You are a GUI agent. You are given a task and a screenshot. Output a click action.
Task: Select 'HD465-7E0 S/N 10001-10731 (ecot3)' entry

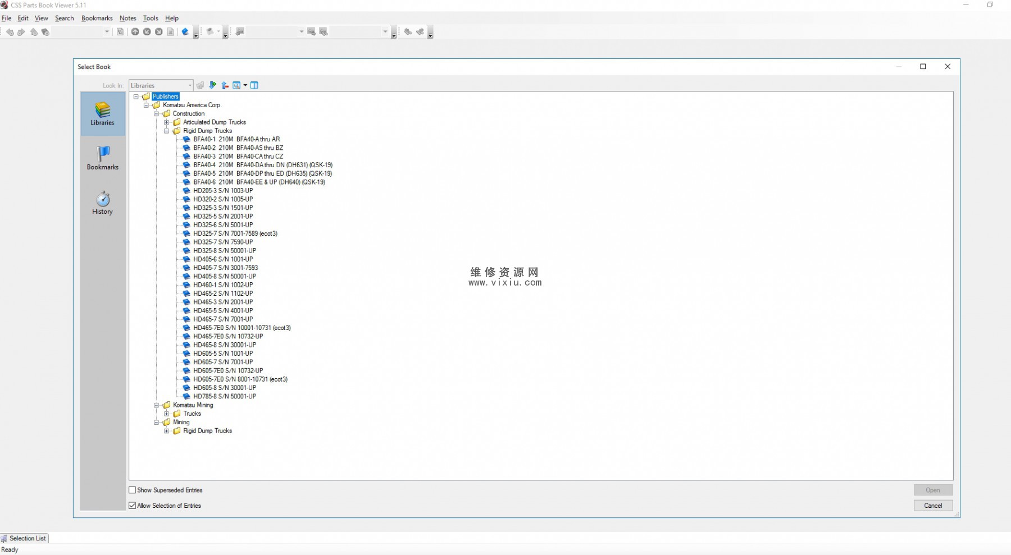(242, 328)
